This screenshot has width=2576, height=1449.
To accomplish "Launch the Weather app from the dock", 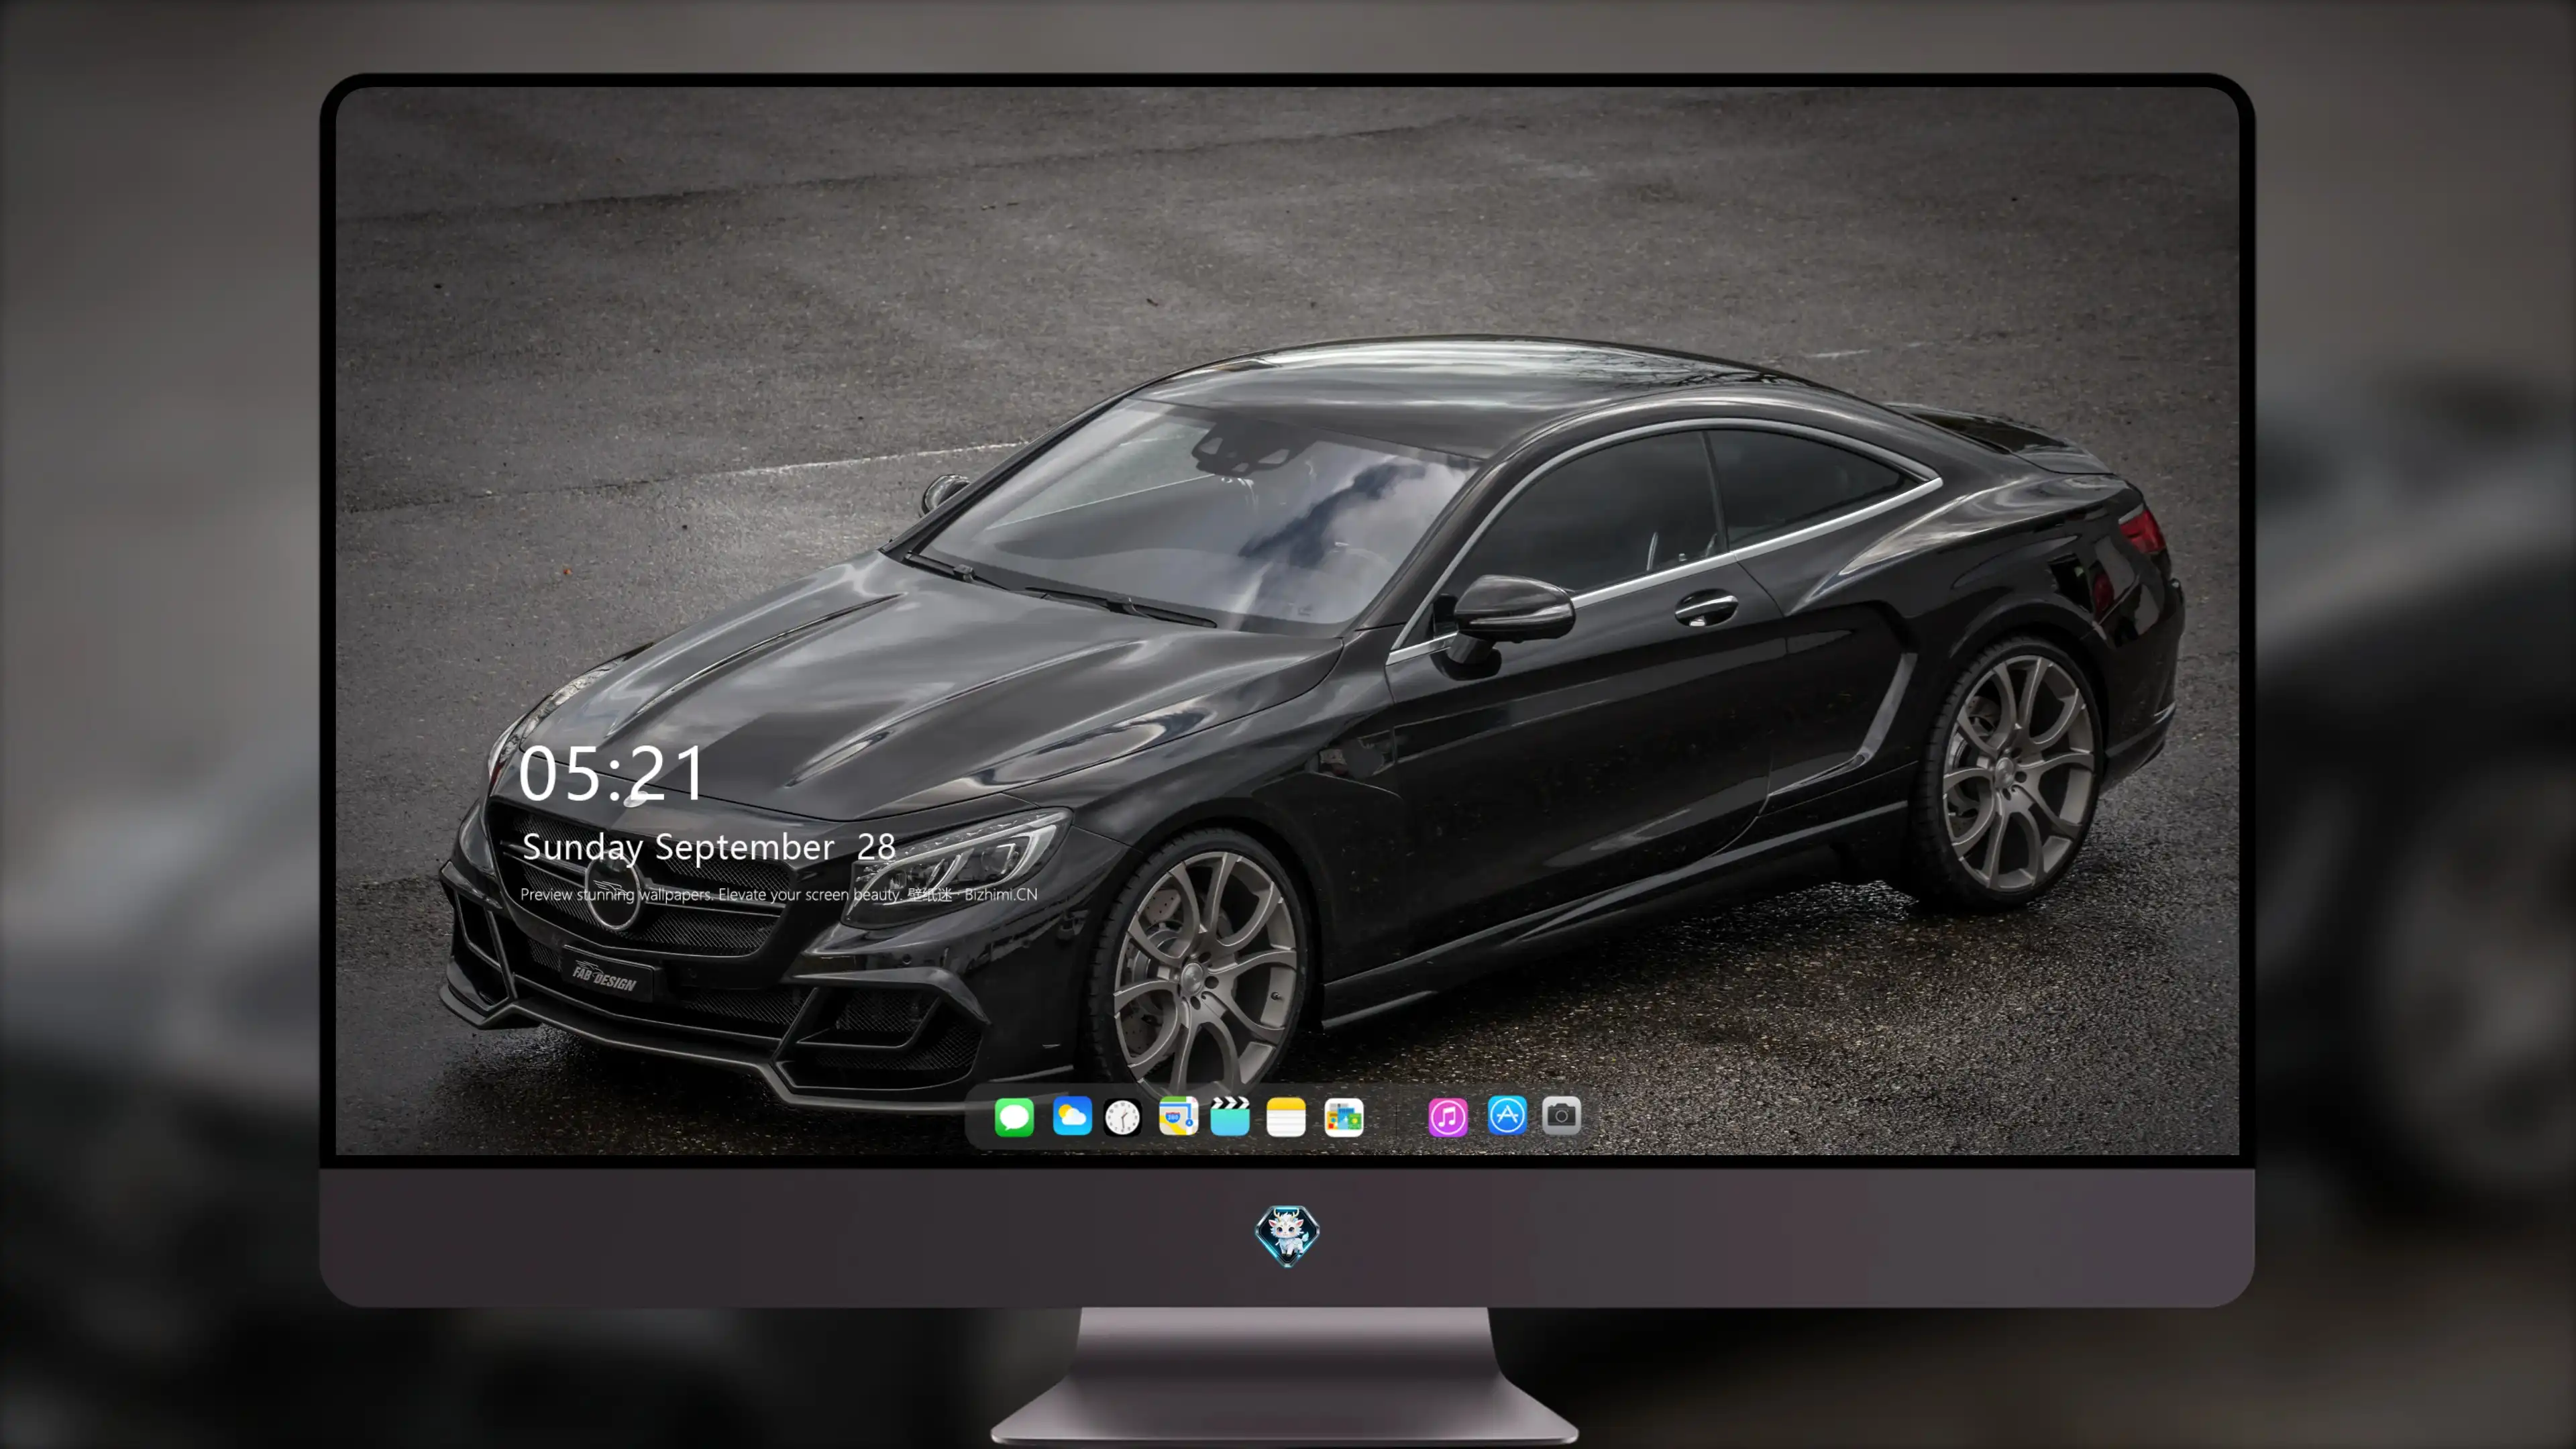I will tap(1072, 1116).
